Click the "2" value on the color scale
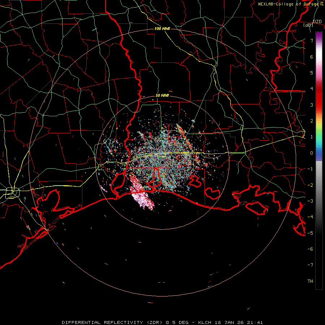 312,121
